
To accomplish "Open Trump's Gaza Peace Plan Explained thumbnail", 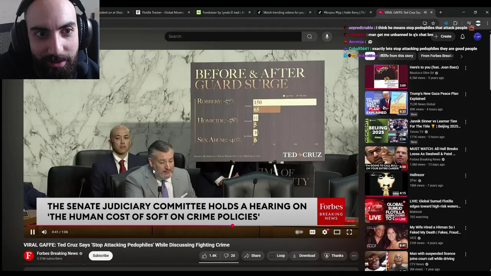I will coord(386,103).
